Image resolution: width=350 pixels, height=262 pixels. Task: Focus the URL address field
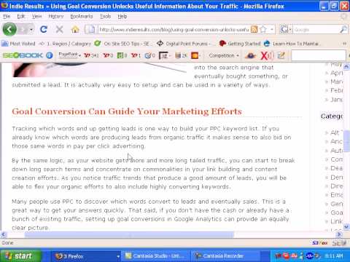(174, 30)
